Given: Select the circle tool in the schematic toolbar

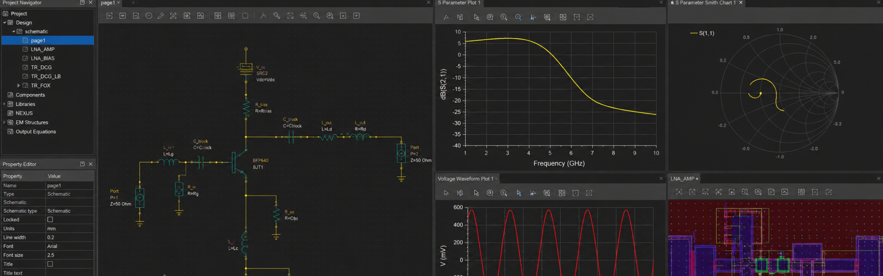Looking at the screenshot, I should pos(149,16).
